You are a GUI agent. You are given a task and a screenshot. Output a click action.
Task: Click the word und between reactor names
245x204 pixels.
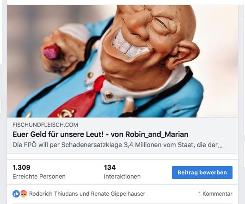click(x=85, y=194)
